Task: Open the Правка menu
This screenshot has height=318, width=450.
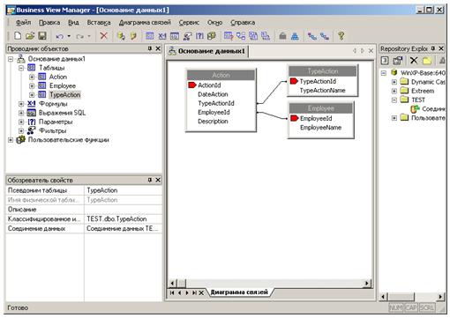Action: tap(49, 23)
